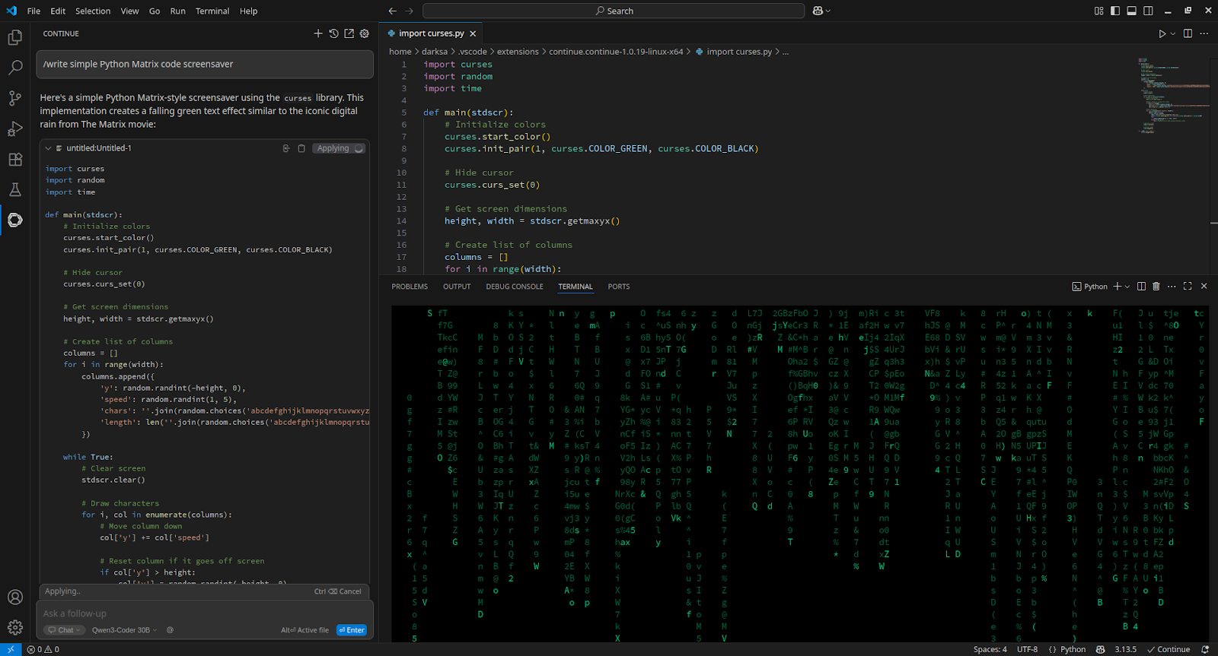Expand the breadcrumb ellipsis after import curses.py
This screenshot has height=656, width=1218.
click(x=786, y=52)
